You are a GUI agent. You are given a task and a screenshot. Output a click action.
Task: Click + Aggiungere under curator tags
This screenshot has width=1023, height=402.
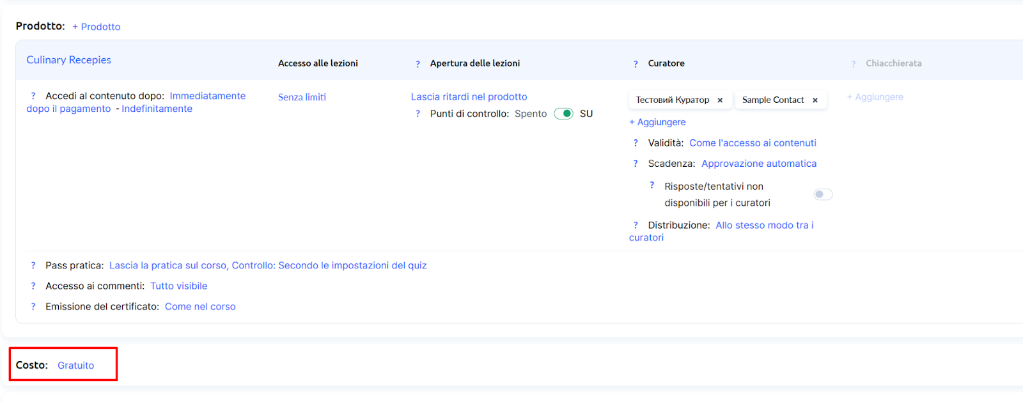point(657,122)
